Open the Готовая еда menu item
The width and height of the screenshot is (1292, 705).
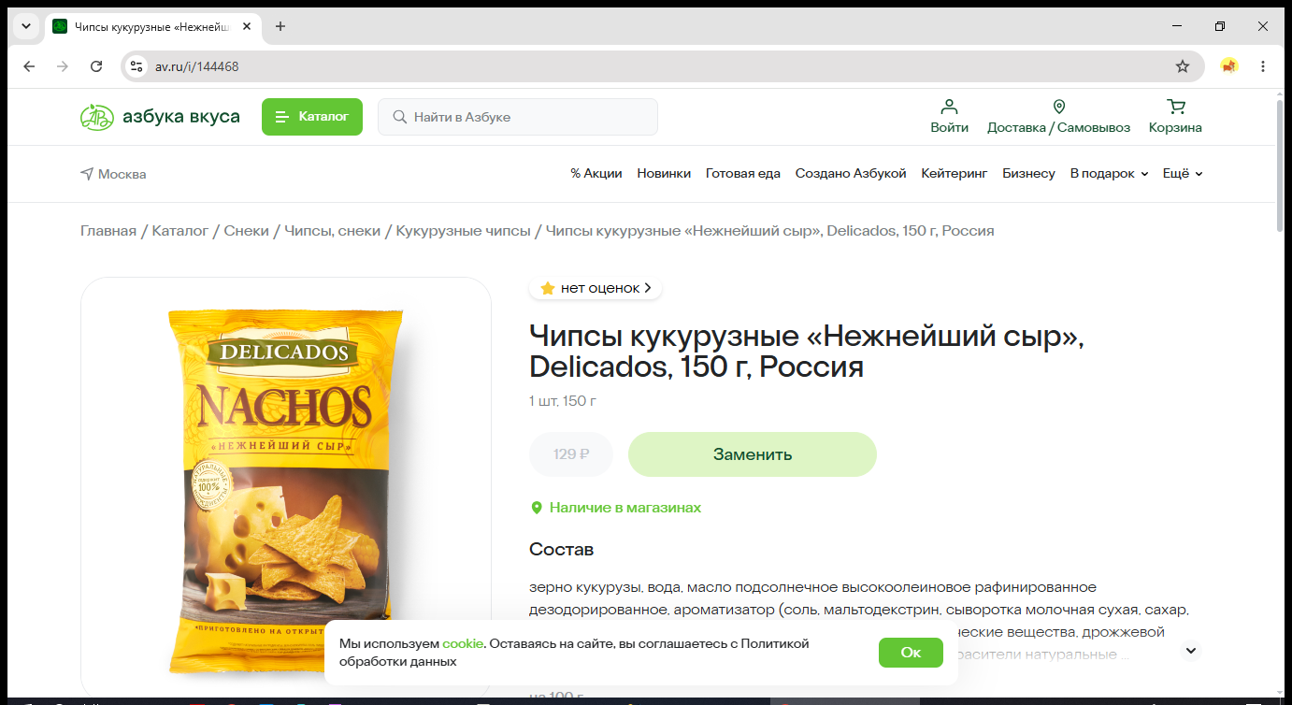click(x=743, y=174)
